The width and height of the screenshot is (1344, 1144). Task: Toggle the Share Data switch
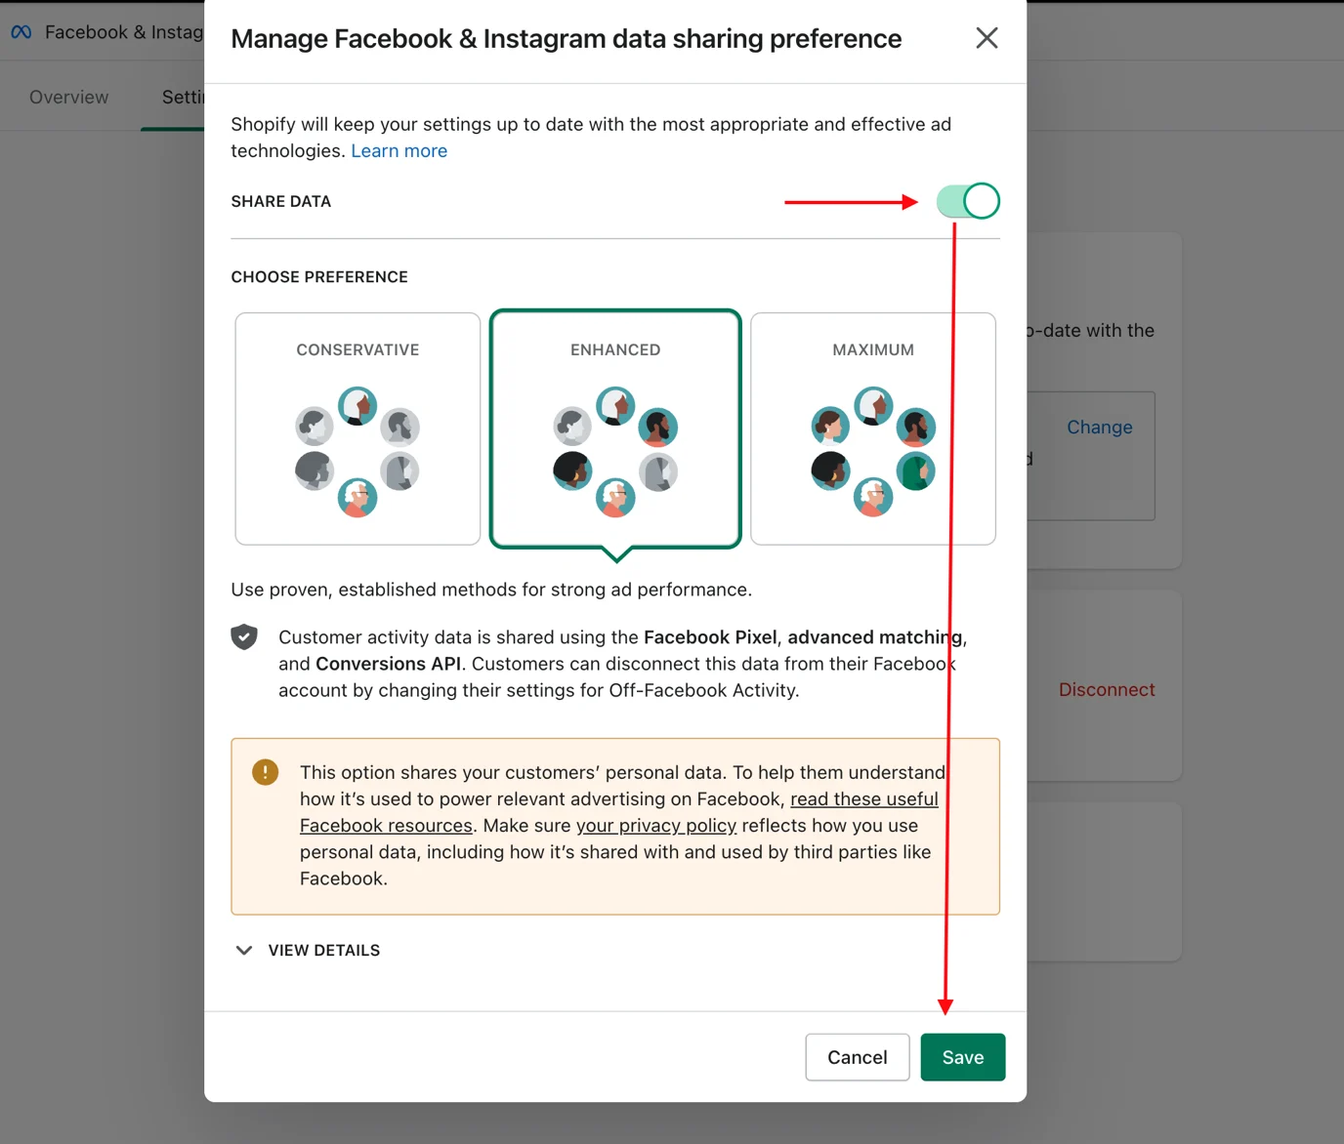(968, 201)
